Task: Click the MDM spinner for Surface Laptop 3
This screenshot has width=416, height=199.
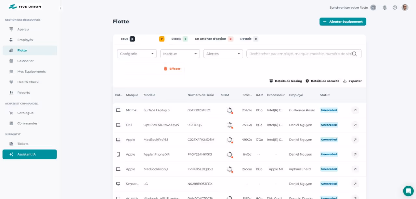Action: 230,110
